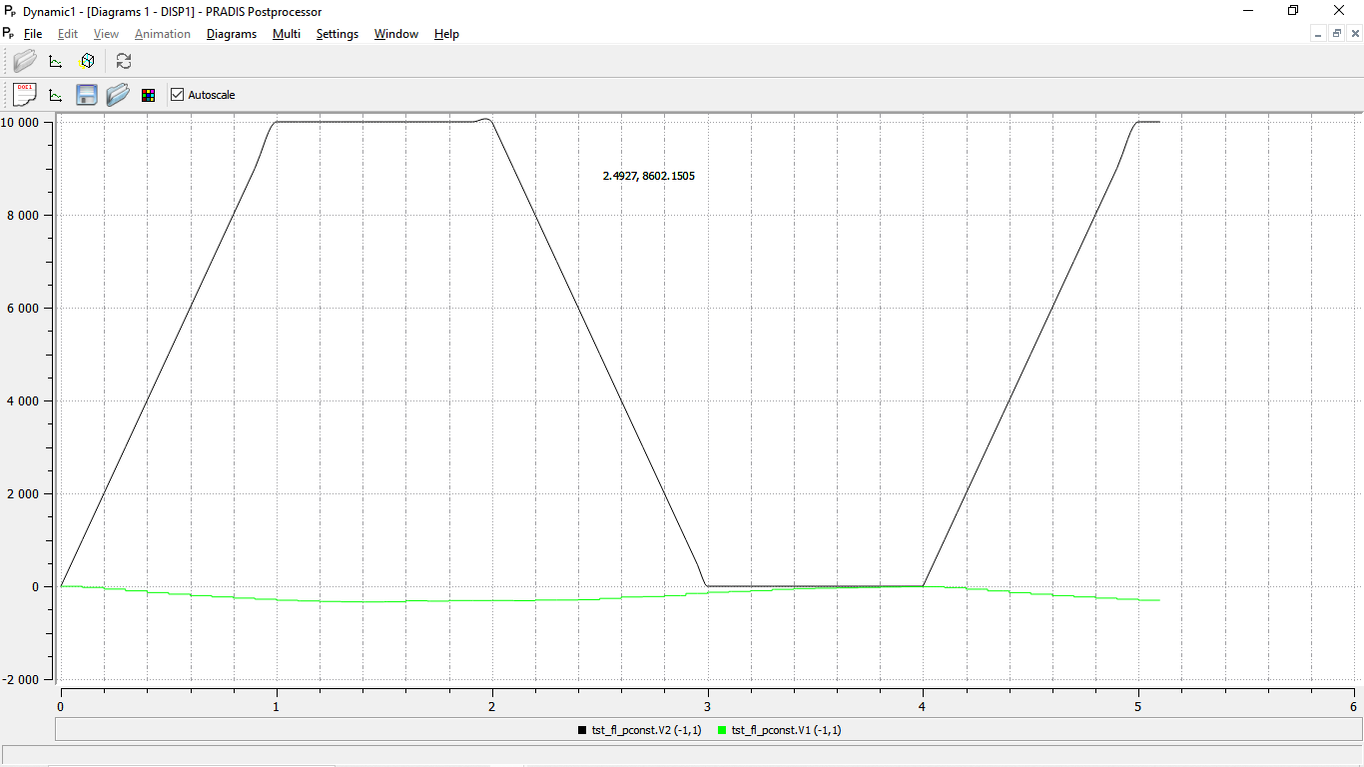Click the green V1 legend color square

[x=722, y=730]
